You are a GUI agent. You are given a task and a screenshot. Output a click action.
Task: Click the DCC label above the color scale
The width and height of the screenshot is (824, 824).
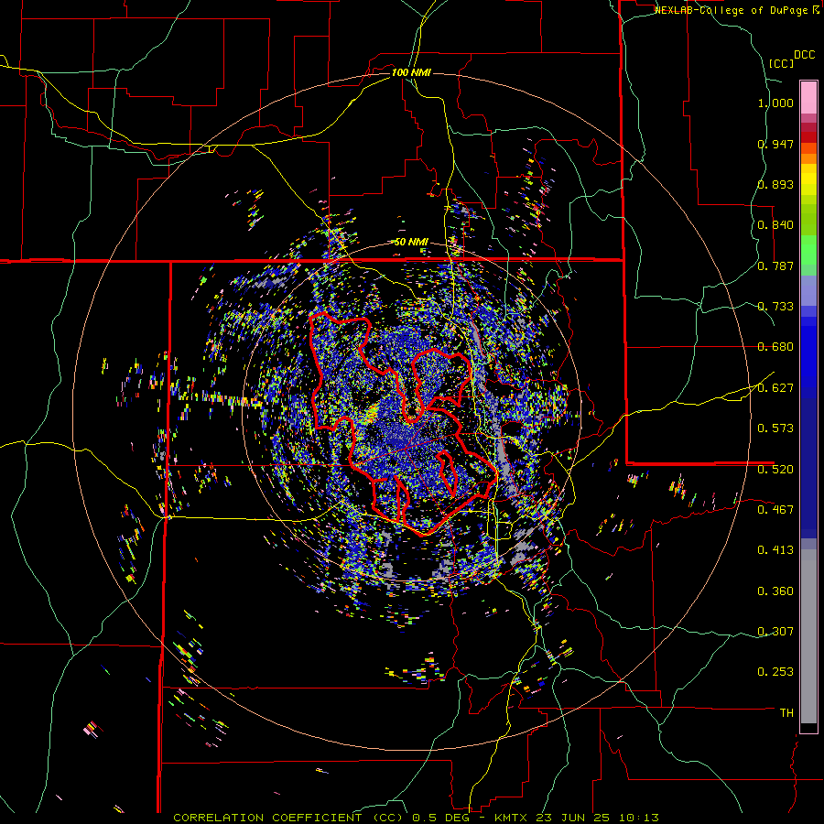pos(804,55)
